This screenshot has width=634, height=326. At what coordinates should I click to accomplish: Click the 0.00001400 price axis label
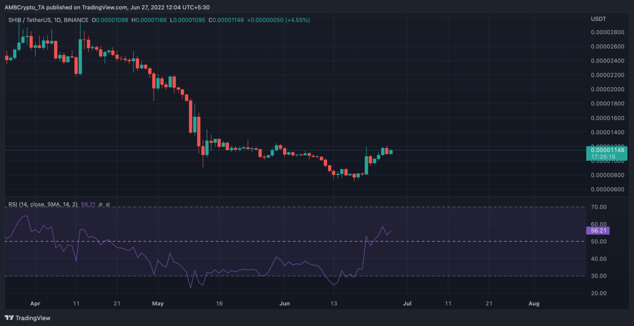(x=607, y=132)
